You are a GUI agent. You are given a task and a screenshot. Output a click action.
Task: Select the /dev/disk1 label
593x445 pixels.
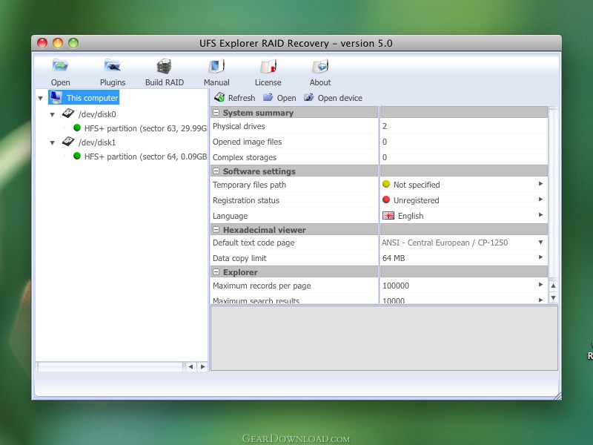[97, 142]
